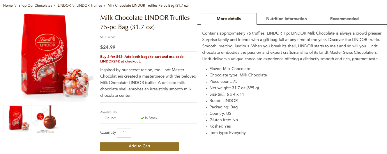Click the Buy 2 for $42 promo text
Viewport: 387px width, 154px height.
142,59
